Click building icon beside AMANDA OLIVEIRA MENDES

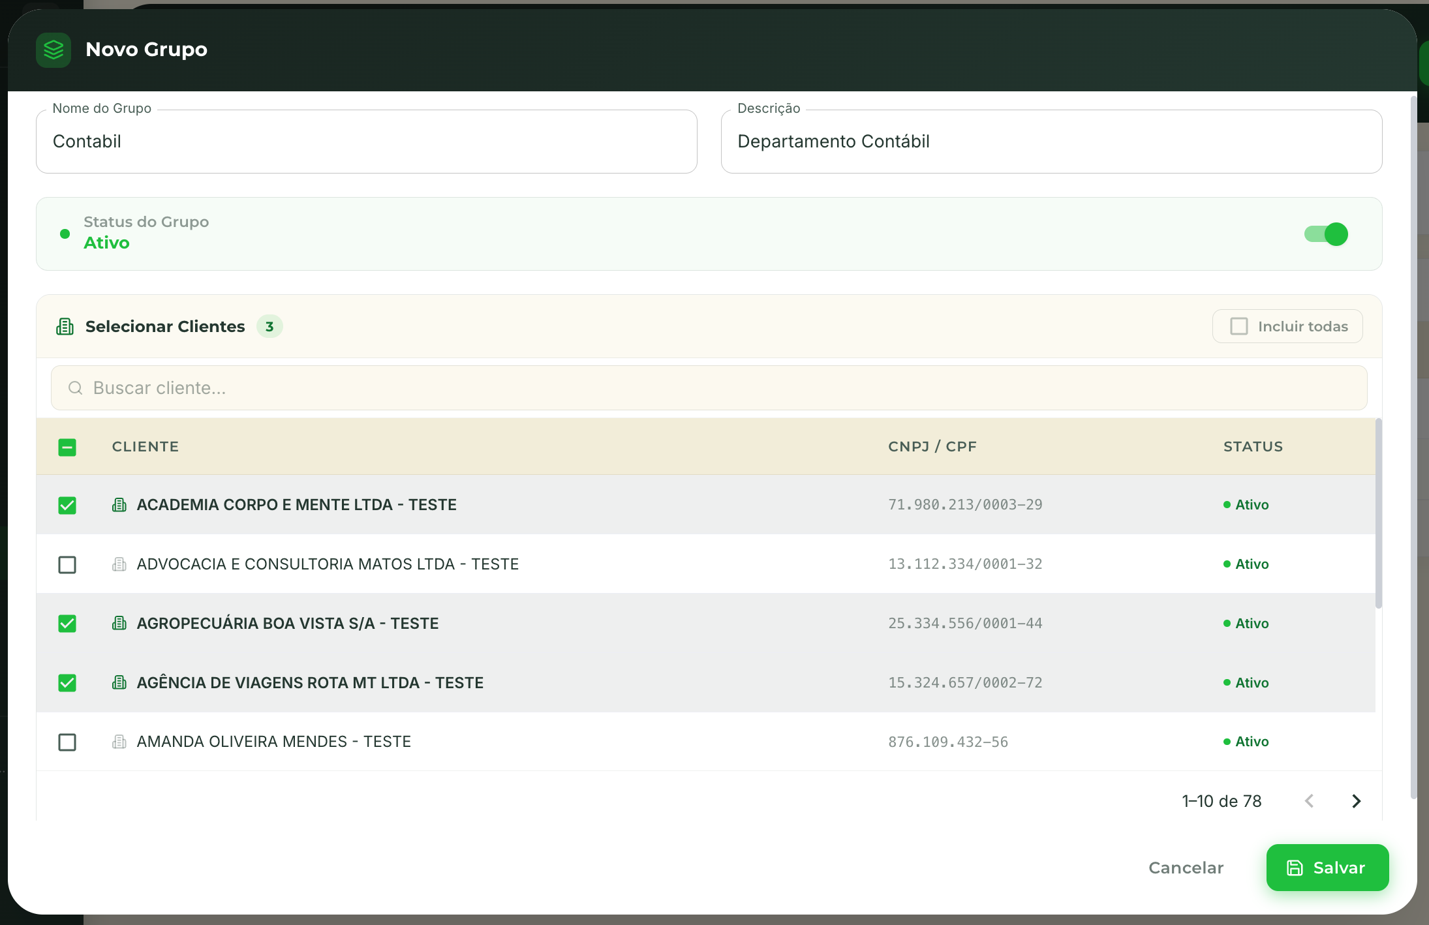point(119,742)
